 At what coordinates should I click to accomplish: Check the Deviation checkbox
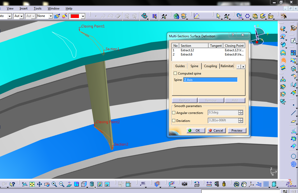click(174, 121)
